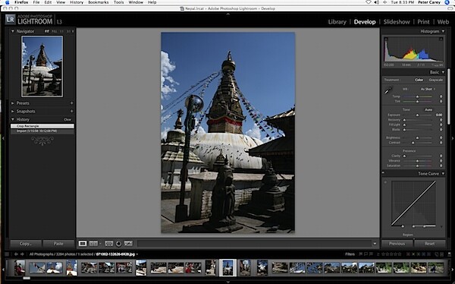This screenshot has width=455, height=284.
Task: Activate the Red Eye tool icon
Action: click(128, 244)
